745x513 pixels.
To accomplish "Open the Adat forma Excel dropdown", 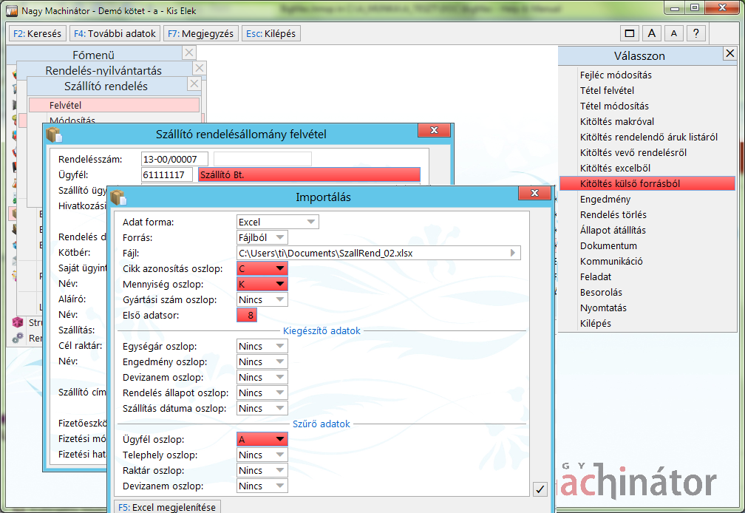I will [x=277, y=222].
